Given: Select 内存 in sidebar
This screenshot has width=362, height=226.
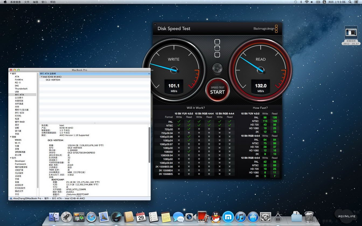Looking at the screenshot, I should point(17,107).
